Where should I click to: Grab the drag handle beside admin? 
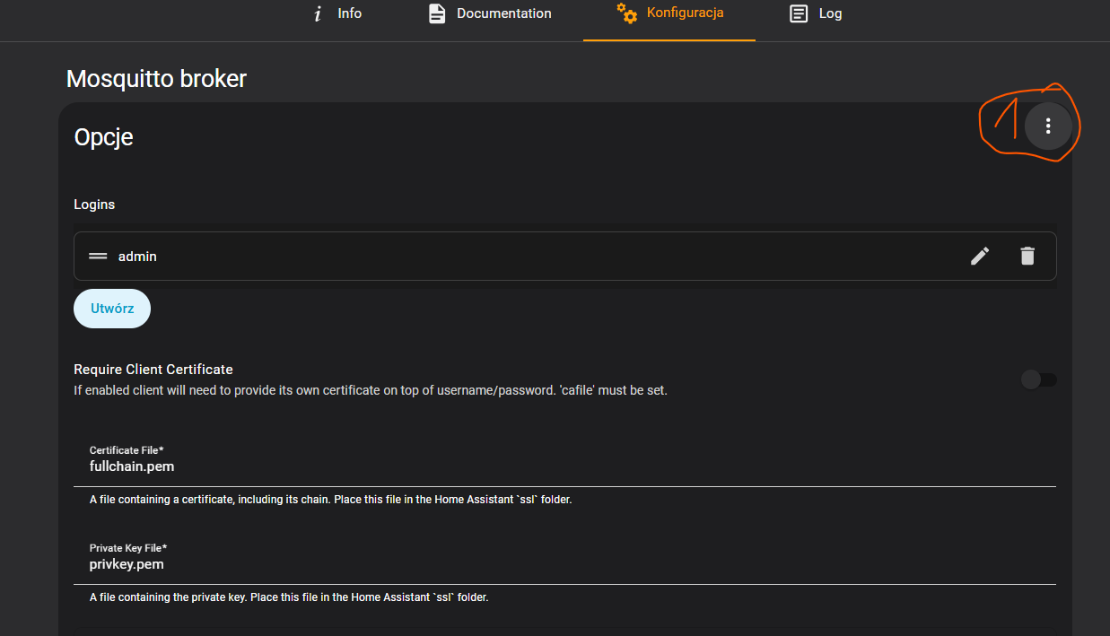[98, 257]
